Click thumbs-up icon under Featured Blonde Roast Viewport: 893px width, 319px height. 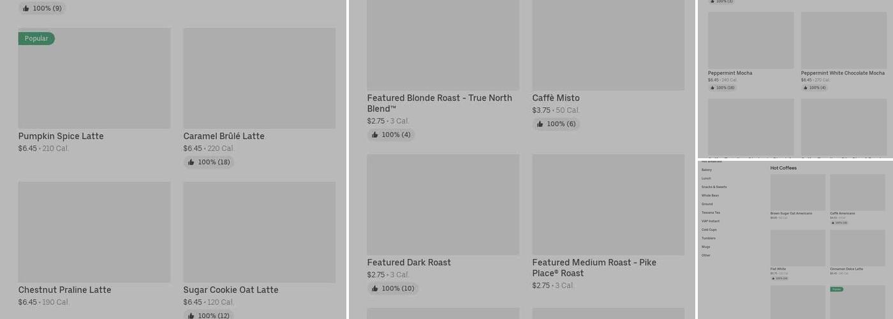point(374,135)
